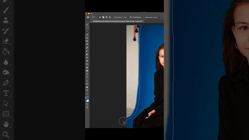Select the small Dodge tool in Photoshop window
This screenshot has height=140, width=249.
87,71
